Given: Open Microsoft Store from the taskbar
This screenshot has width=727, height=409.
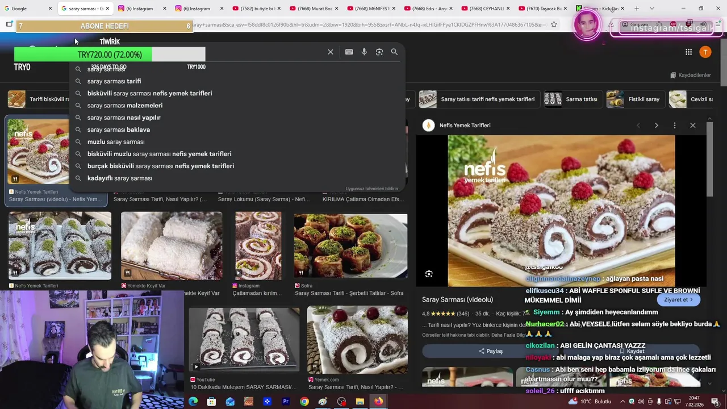Looking at the screenshot, I should pyautogui.click(x=211, y=402).
